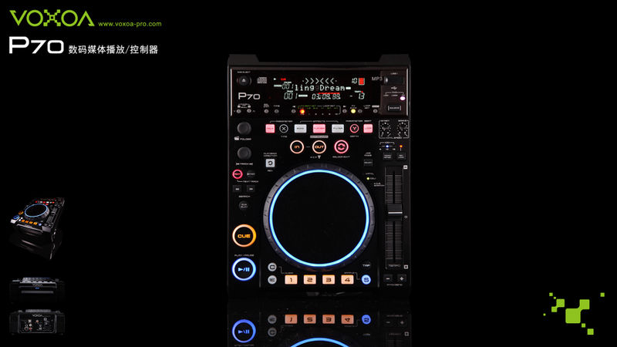This screenshot has height=347, width=617.
Task: Select the rear-panel P70 thumbnail
Action: click(x=37, y=322)
